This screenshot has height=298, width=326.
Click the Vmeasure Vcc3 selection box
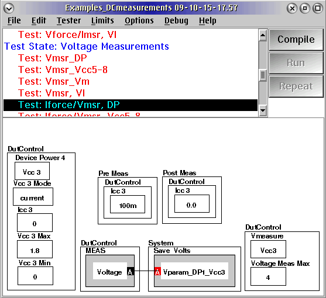tap(268, 250)
